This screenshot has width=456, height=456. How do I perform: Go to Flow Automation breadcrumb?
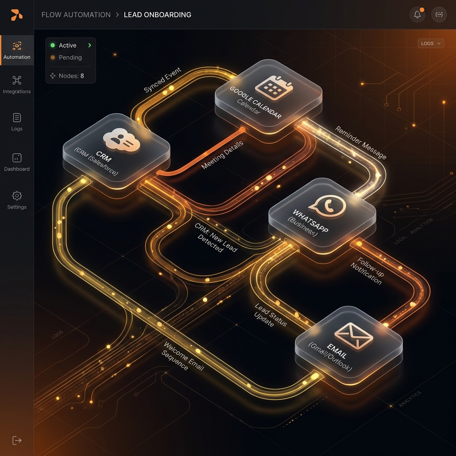(76, 15)
